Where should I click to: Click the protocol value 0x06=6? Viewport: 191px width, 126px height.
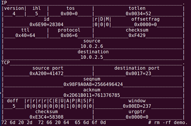[69, 36]
